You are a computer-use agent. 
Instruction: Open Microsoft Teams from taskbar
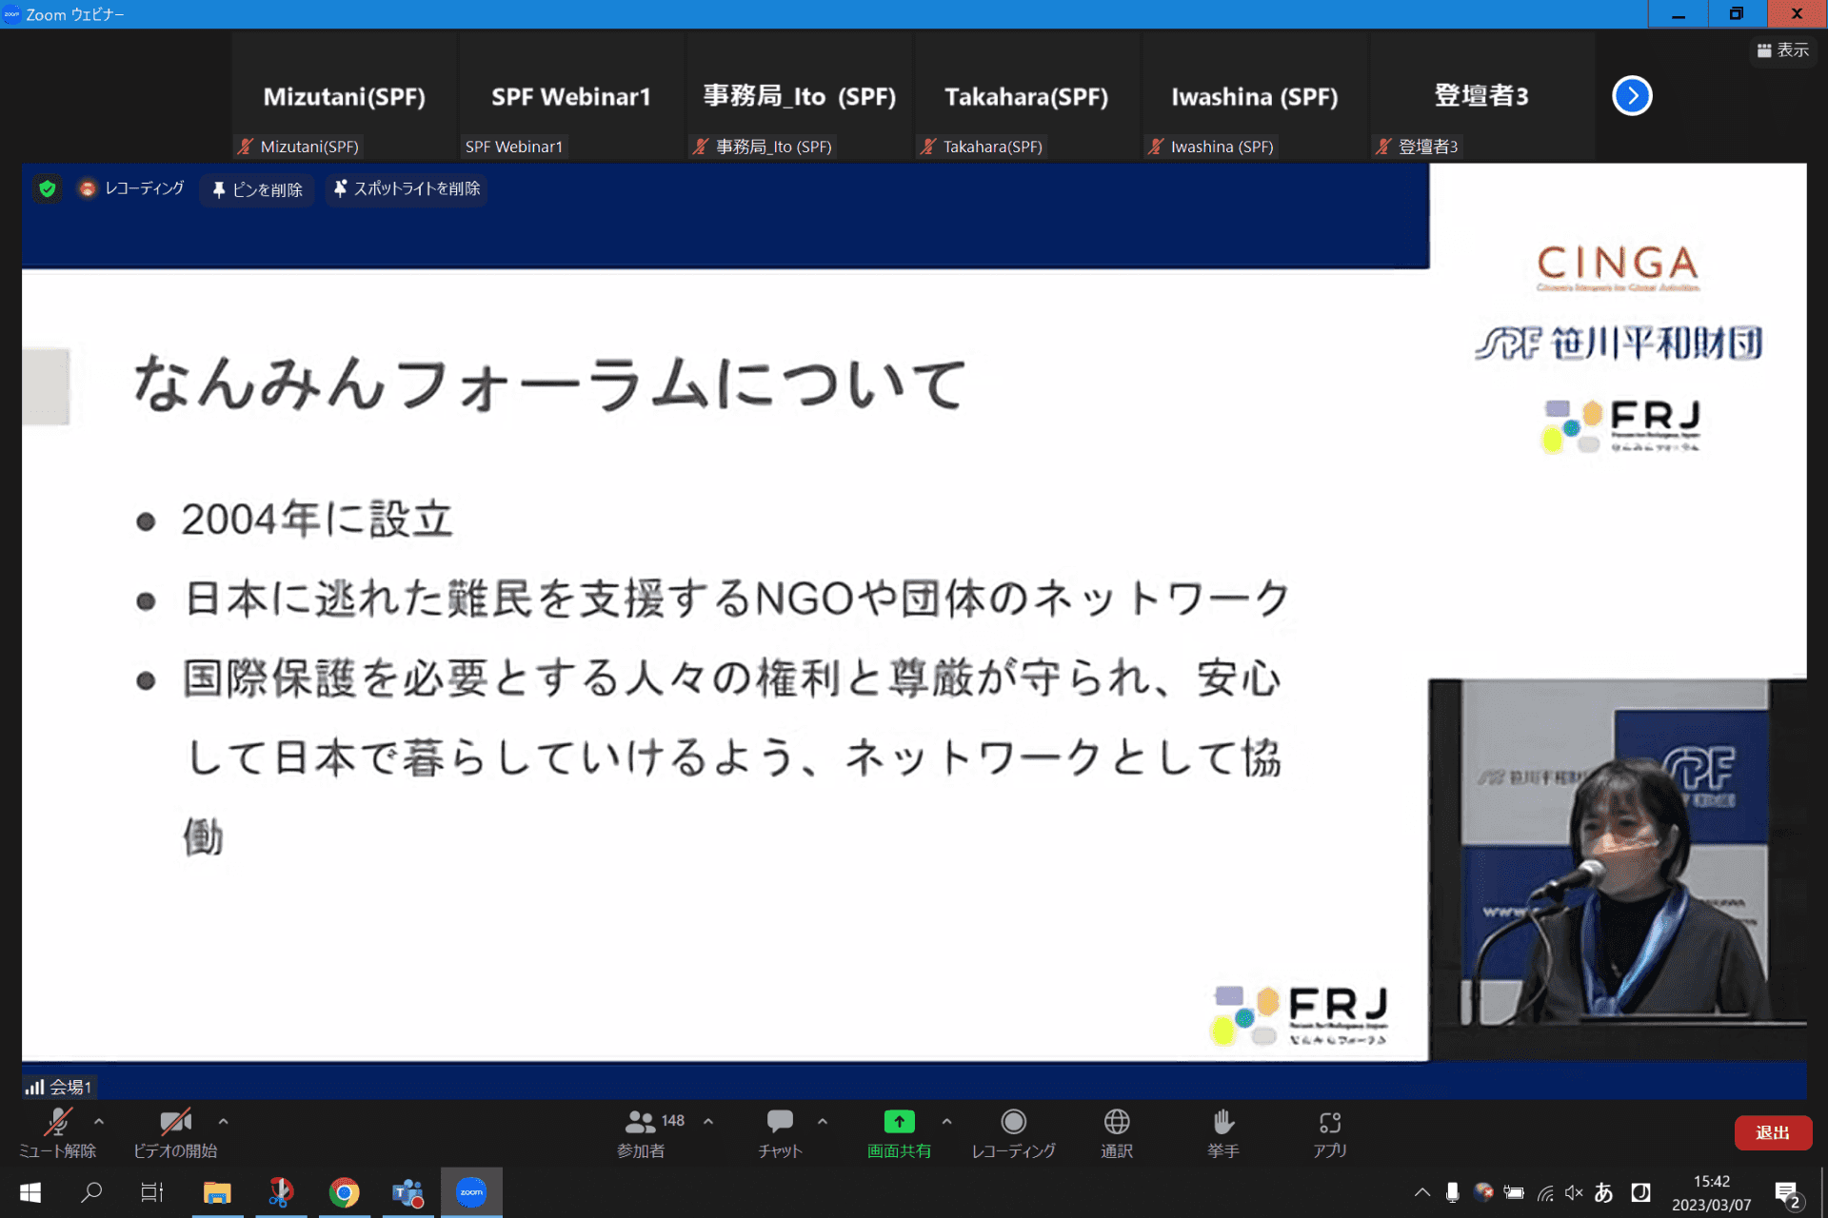(x=408, y=1192)
